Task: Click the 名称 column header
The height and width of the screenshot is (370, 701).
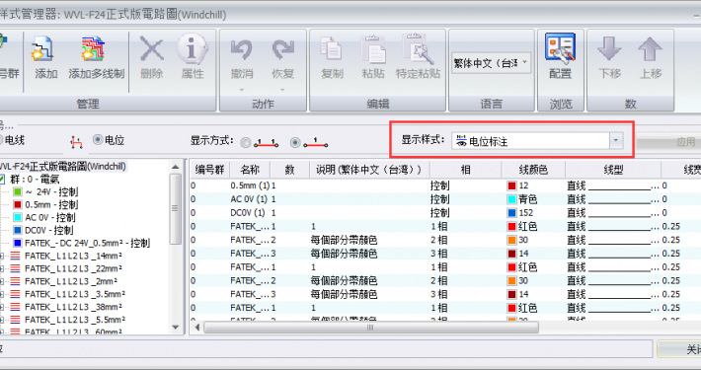Action: click(x=250, y=170)
